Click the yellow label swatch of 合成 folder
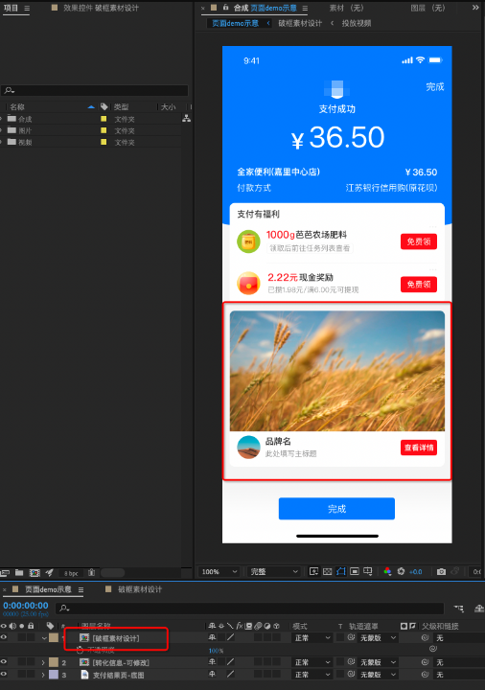The height and width of the screenshot is (690, 485). [104, 119]
